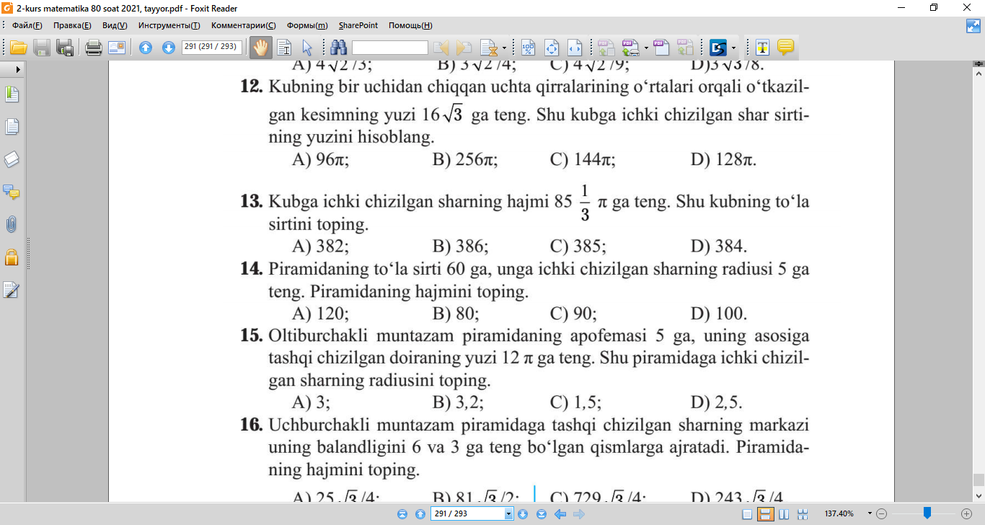This screenshot has width=985, height=525.
Task: Open the Attachments paperclip panel
Action: pyautogui.click(x=12, y=224)
